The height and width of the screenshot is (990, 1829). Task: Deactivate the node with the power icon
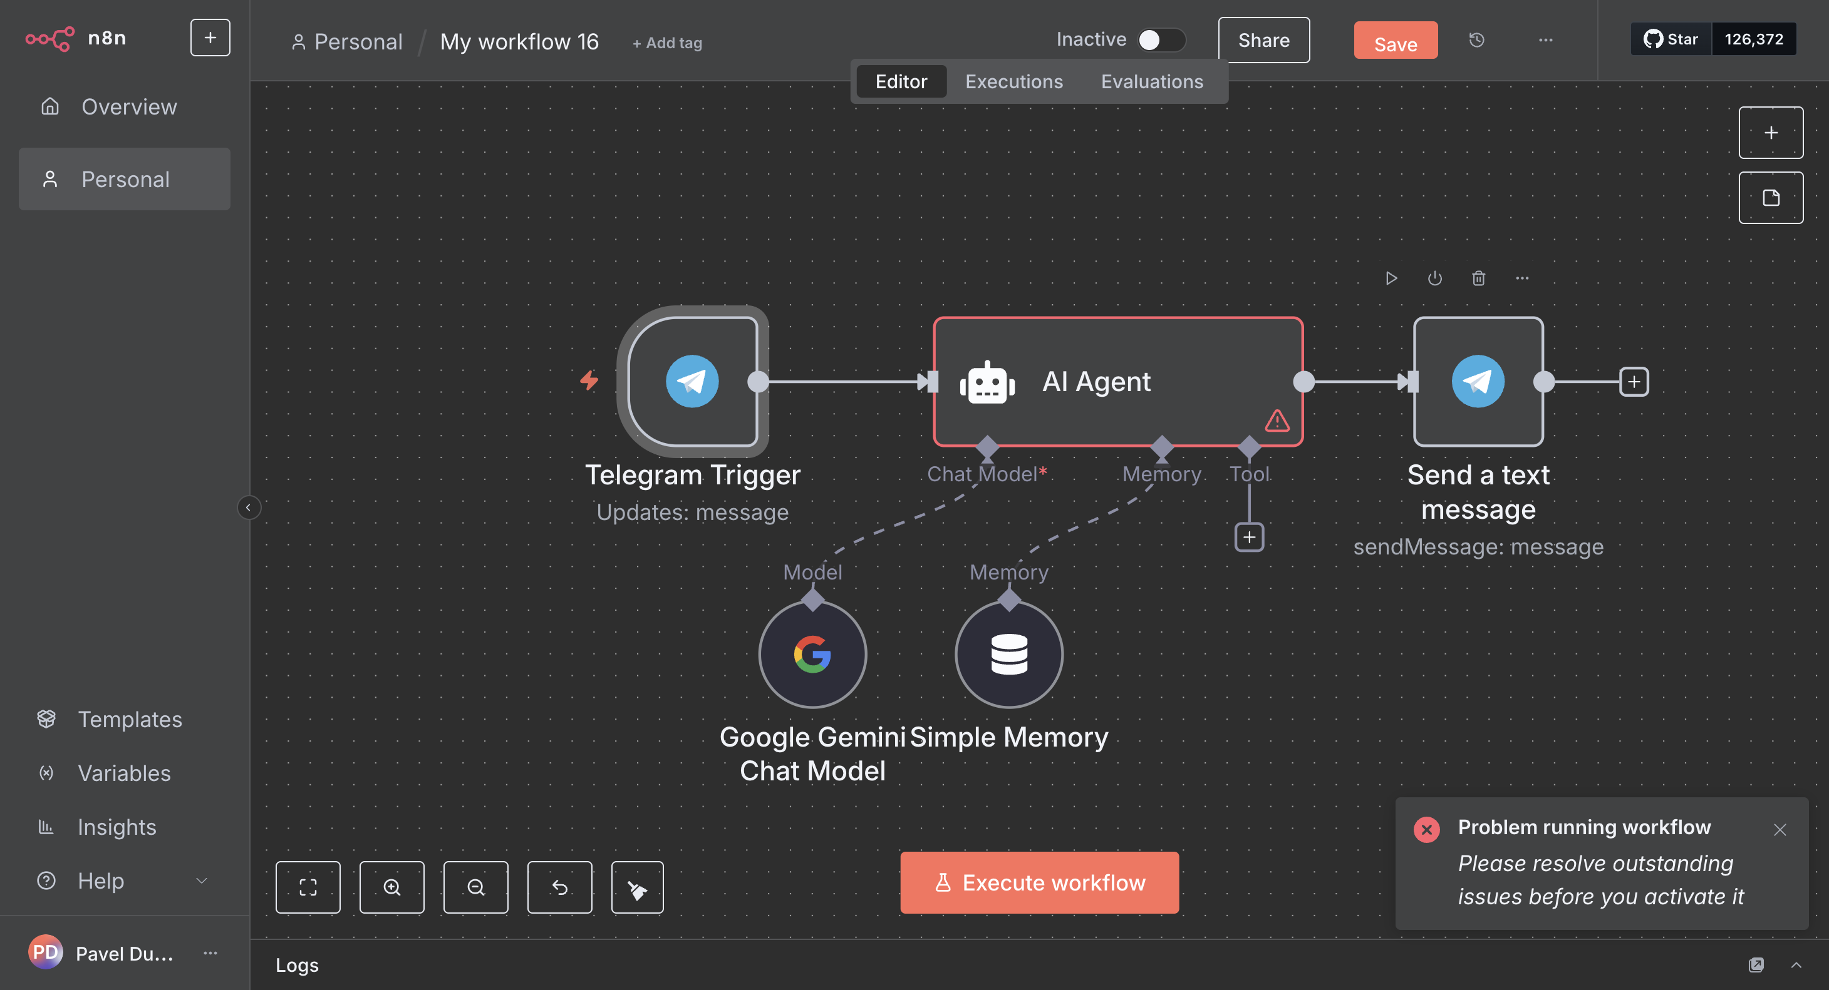coord(1434,278)
